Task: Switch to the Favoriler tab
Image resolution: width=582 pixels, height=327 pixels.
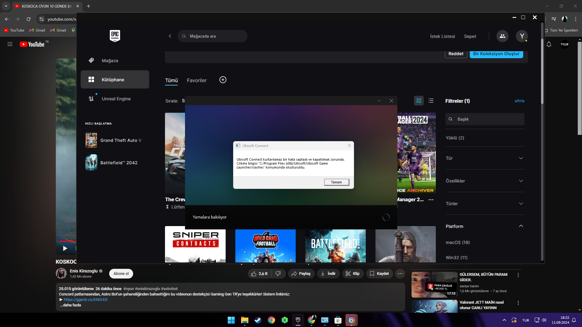Action: 197,80
